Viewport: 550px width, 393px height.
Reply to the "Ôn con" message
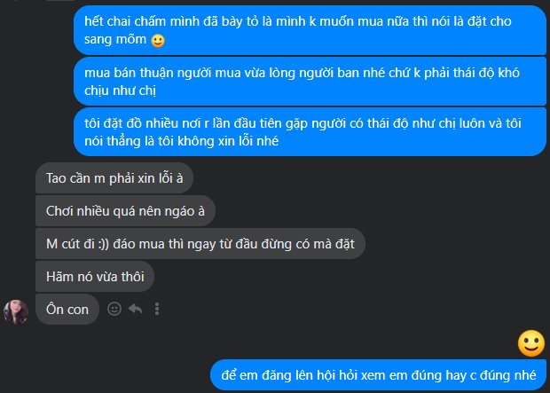pyautogui.click(x=136, y=309)
